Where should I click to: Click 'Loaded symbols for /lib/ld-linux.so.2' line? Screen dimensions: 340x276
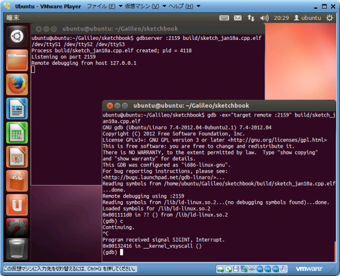coord(156,209)
